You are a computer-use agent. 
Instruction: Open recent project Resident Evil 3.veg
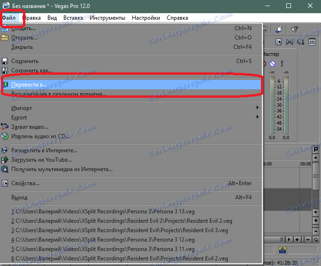pyautogui.click(x=131, y=230)
